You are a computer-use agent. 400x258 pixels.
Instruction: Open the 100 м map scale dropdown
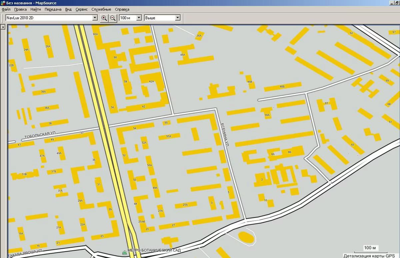(139, 18)
